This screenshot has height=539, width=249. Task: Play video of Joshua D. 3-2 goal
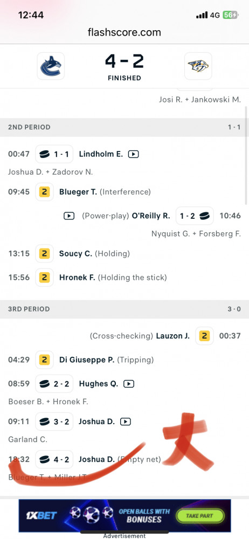(x=125, y=421)
